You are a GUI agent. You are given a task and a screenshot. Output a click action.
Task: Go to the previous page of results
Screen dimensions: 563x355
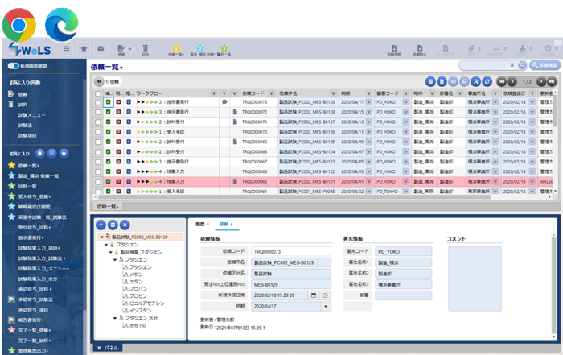pos(512,82)
